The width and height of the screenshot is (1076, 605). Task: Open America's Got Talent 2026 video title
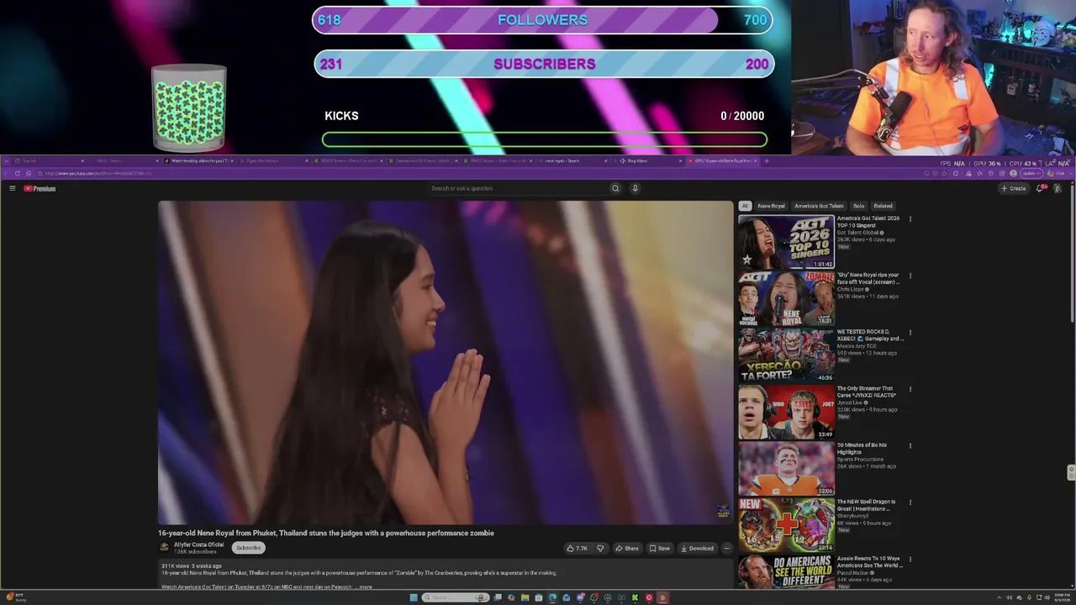[x=868, y=222]
